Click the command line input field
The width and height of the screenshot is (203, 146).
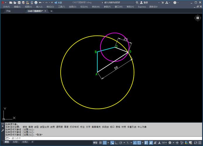coord(59,138)
